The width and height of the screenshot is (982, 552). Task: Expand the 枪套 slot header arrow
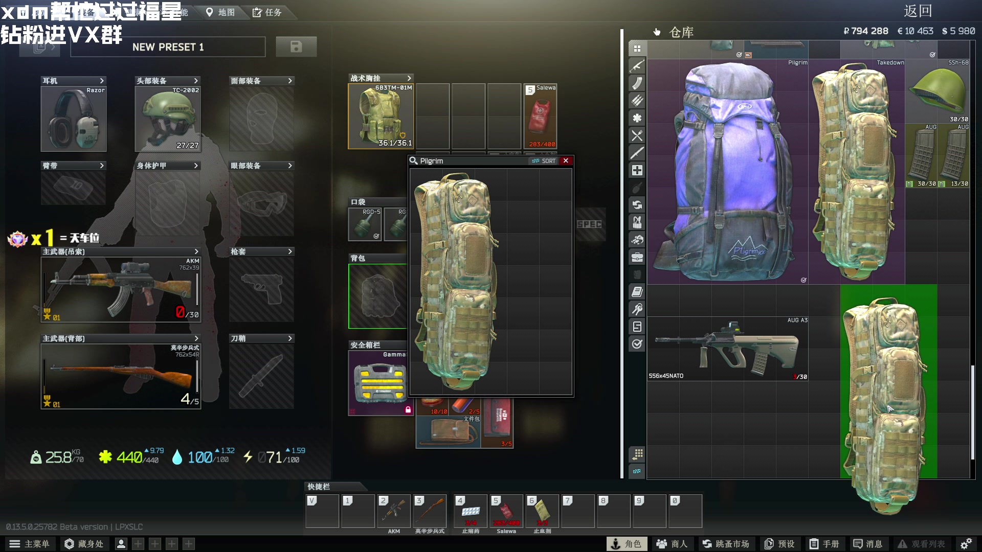(x=290, y=251)
